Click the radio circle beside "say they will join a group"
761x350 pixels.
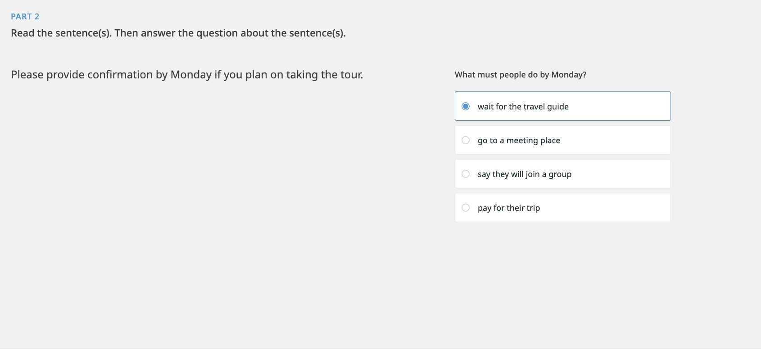click(x=466, y=174)
